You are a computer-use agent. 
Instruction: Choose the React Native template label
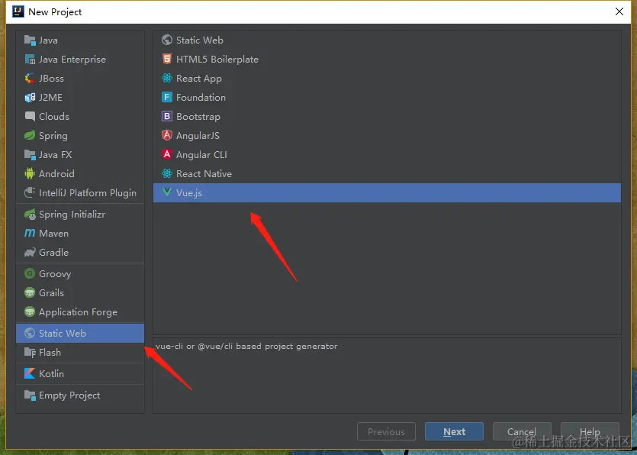(204, 173)
